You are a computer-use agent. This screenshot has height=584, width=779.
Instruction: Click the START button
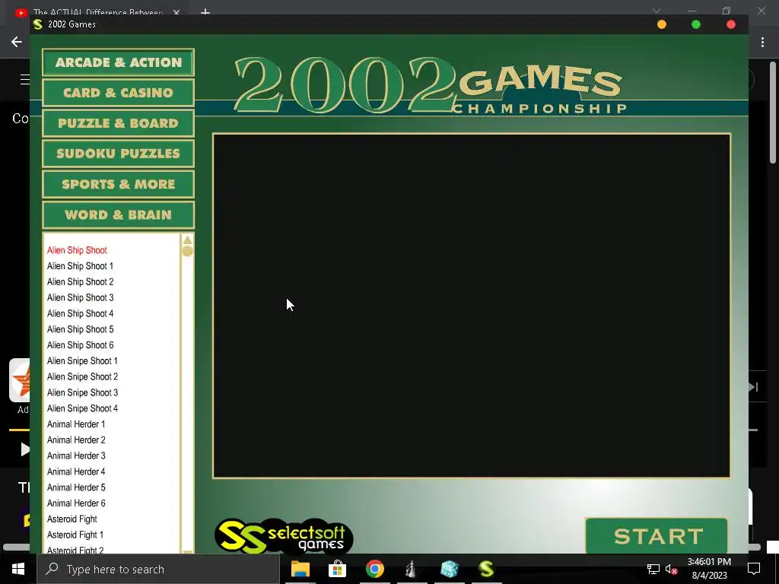pyautogui.click(x=657, y=536)
